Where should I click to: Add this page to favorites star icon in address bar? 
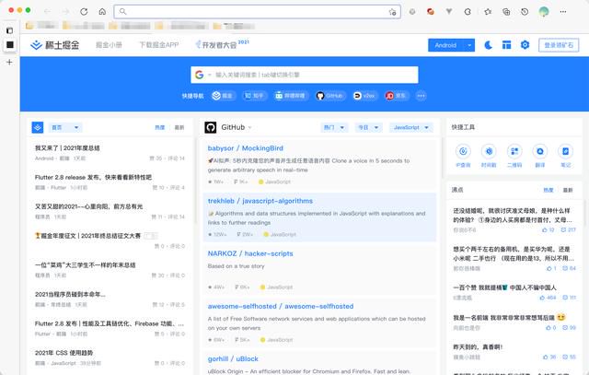point(392,12)
